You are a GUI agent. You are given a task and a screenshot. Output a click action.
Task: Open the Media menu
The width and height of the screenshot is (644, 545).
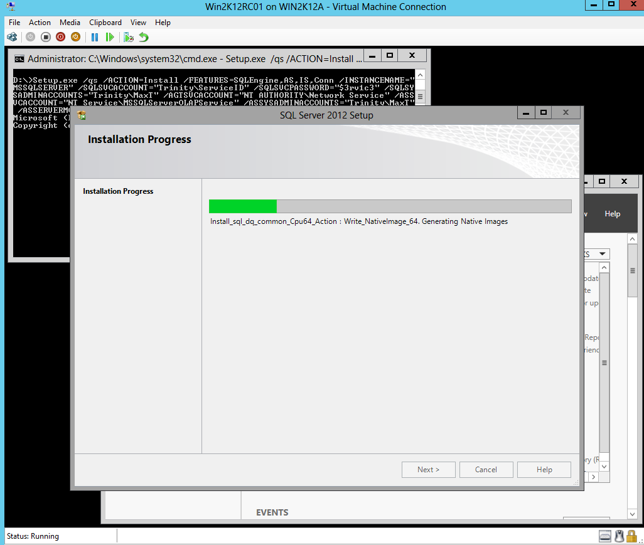point(70,23)
